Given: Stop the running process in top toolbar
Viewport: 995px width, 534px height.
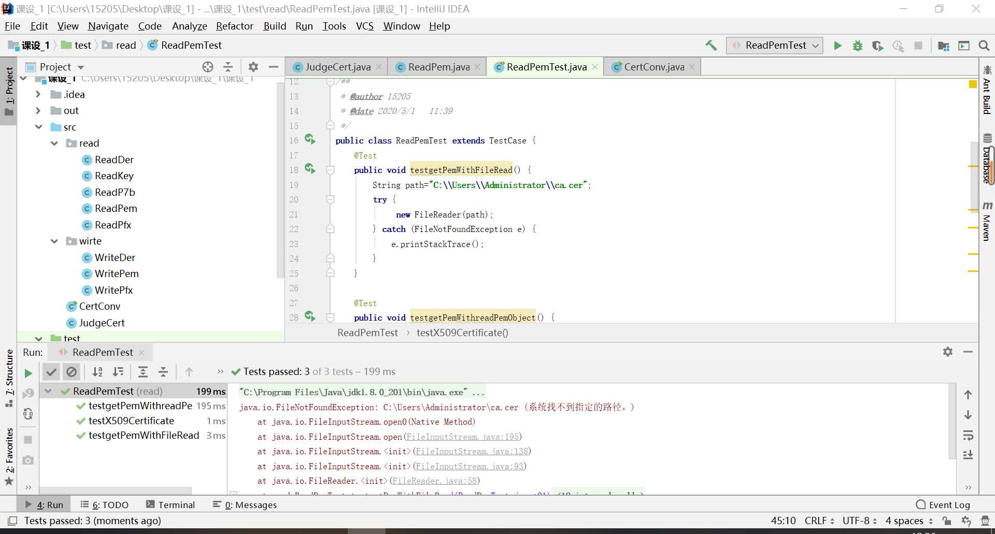Looking at the screenshot, I should 918,46.
